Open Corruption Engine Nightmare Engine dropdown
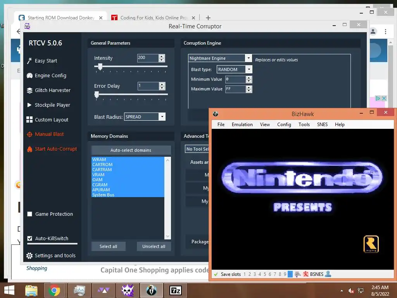The height and width of the screenshot is (298, 397). point(249,58)
